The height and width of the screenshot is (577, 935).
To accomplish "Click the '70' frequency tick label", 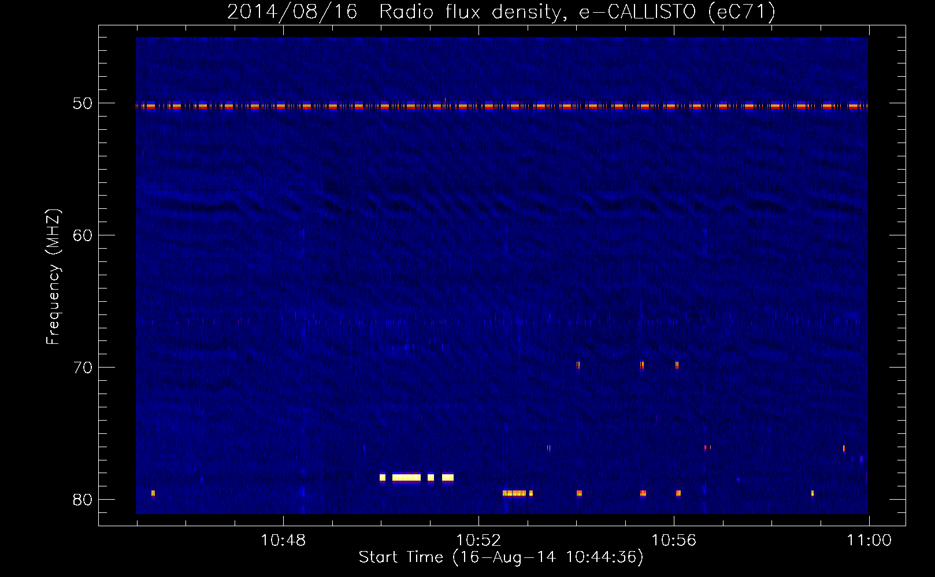I will pos(83,368).
